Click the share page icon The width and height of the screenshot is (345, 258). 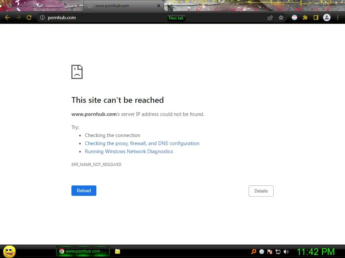click(270, 18)
